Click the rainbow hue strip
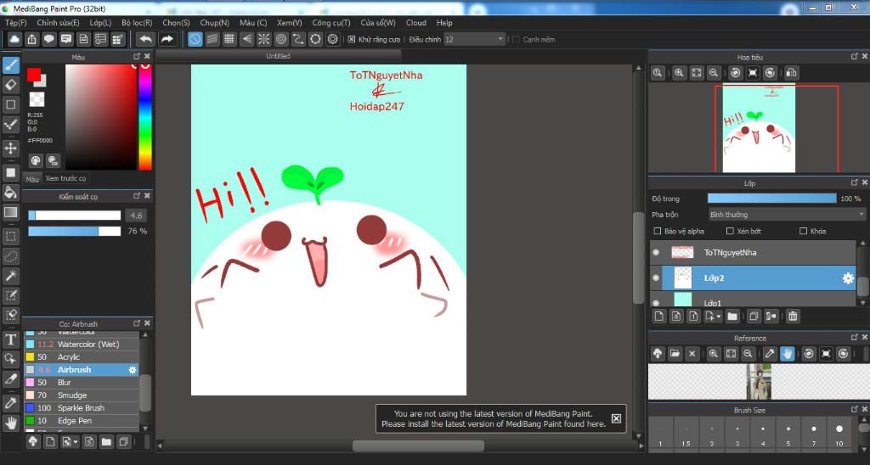The image size is (870, 465). pos(144,117)
